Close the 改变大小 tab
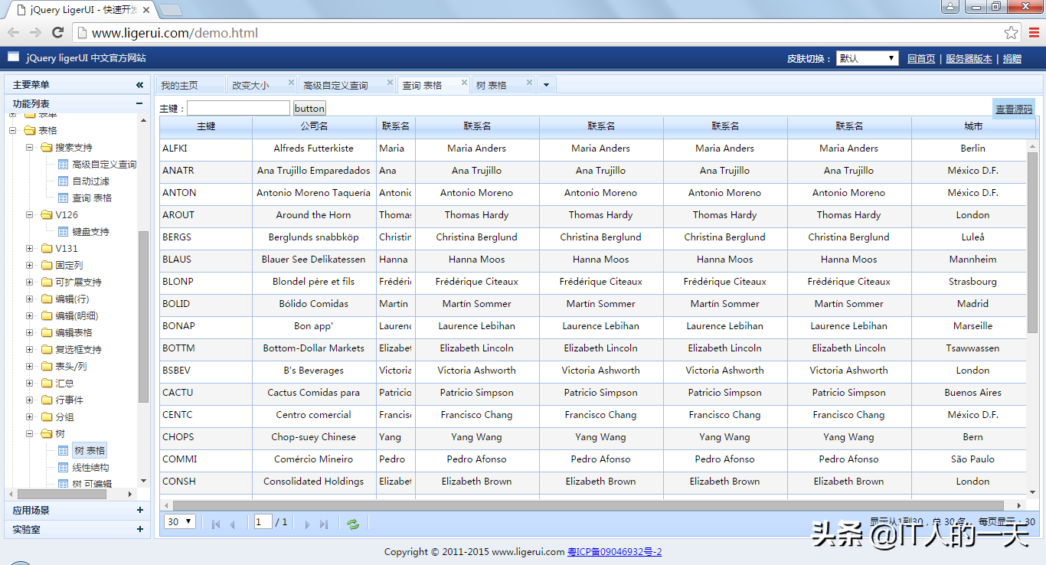Viewport: 1046px width, 565px height. (291, 83)
